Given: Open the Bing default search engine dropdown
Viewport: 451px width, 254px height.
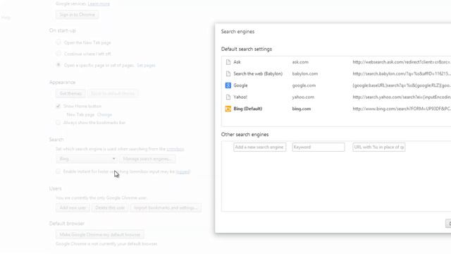Looking at the screenshot, I should coord(87,159).
